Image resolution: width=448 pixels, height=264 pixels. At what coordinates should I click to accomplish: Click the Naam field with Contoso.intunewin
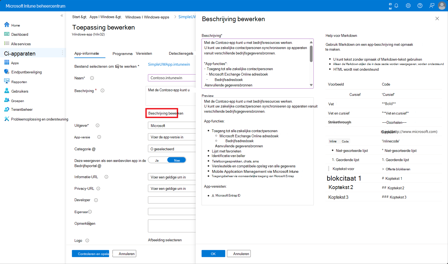(x=172, y=78)
